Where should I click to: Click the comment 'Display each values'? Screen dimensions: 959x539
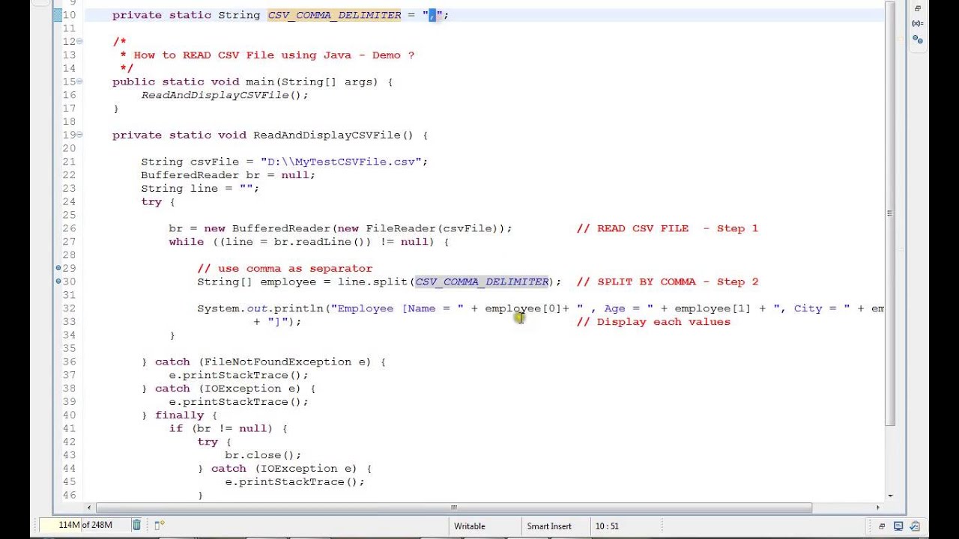point(653,322)
